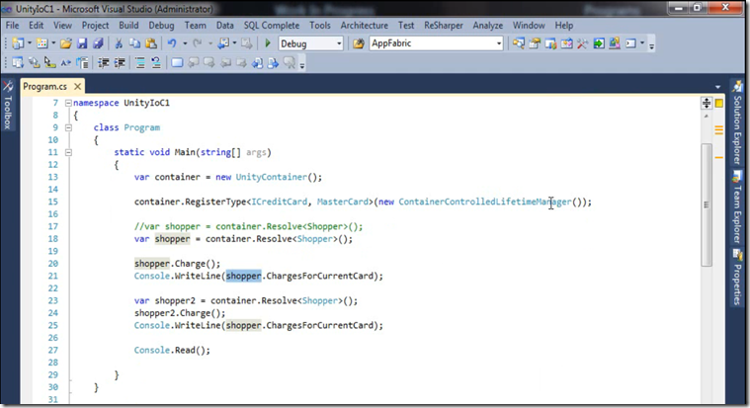The image size is (750, 408).
Task: Open the Team Explorer side tab
Action: (737, 207)
